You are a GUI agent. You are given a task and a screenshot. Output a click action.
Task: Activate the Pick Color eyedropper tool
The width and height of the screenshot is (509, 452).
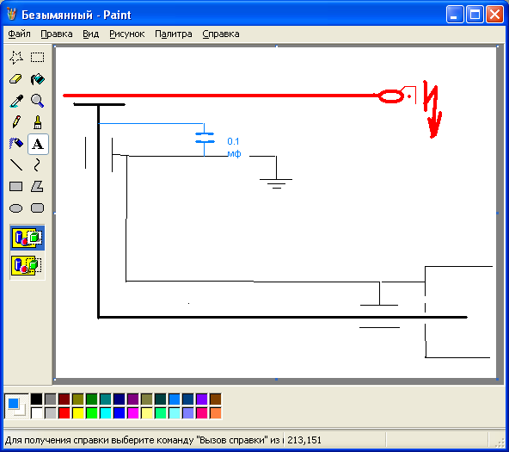point(15,101)
